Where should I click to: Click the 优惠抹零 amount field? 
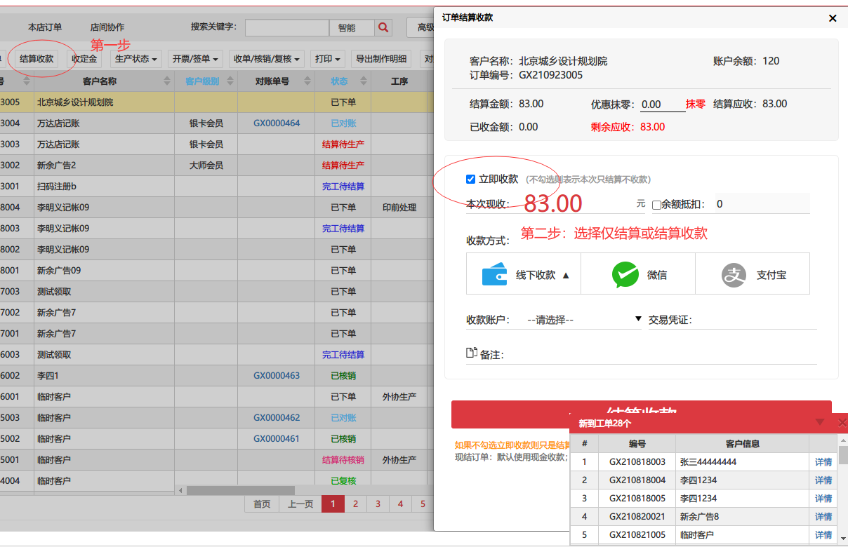663,104
